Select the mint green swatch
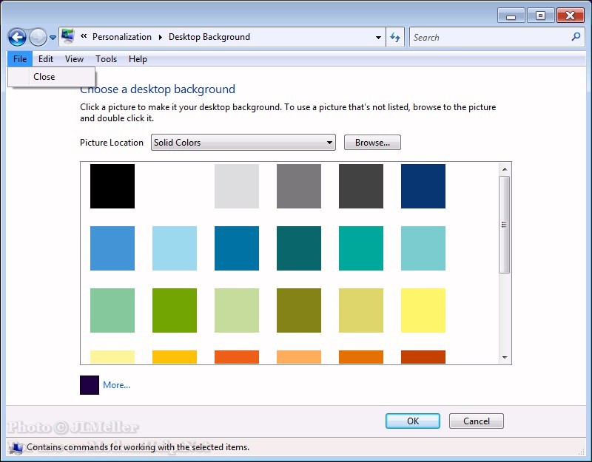Screen dimensions: 592x462 click(x=112, y=310)
